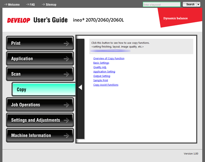Viewport: 205px width, 162px height.
Task: Click the DEVELOP logo
Action: [x=19, y=20]
